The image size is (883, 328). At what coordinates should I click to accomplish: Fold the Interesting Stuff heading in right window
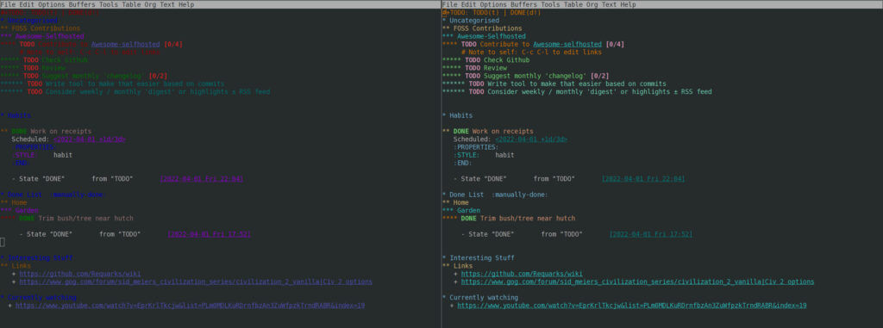478,258
